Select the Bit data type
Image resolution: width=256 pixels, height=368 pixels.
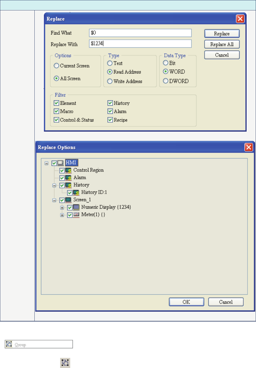coord(166,63)
